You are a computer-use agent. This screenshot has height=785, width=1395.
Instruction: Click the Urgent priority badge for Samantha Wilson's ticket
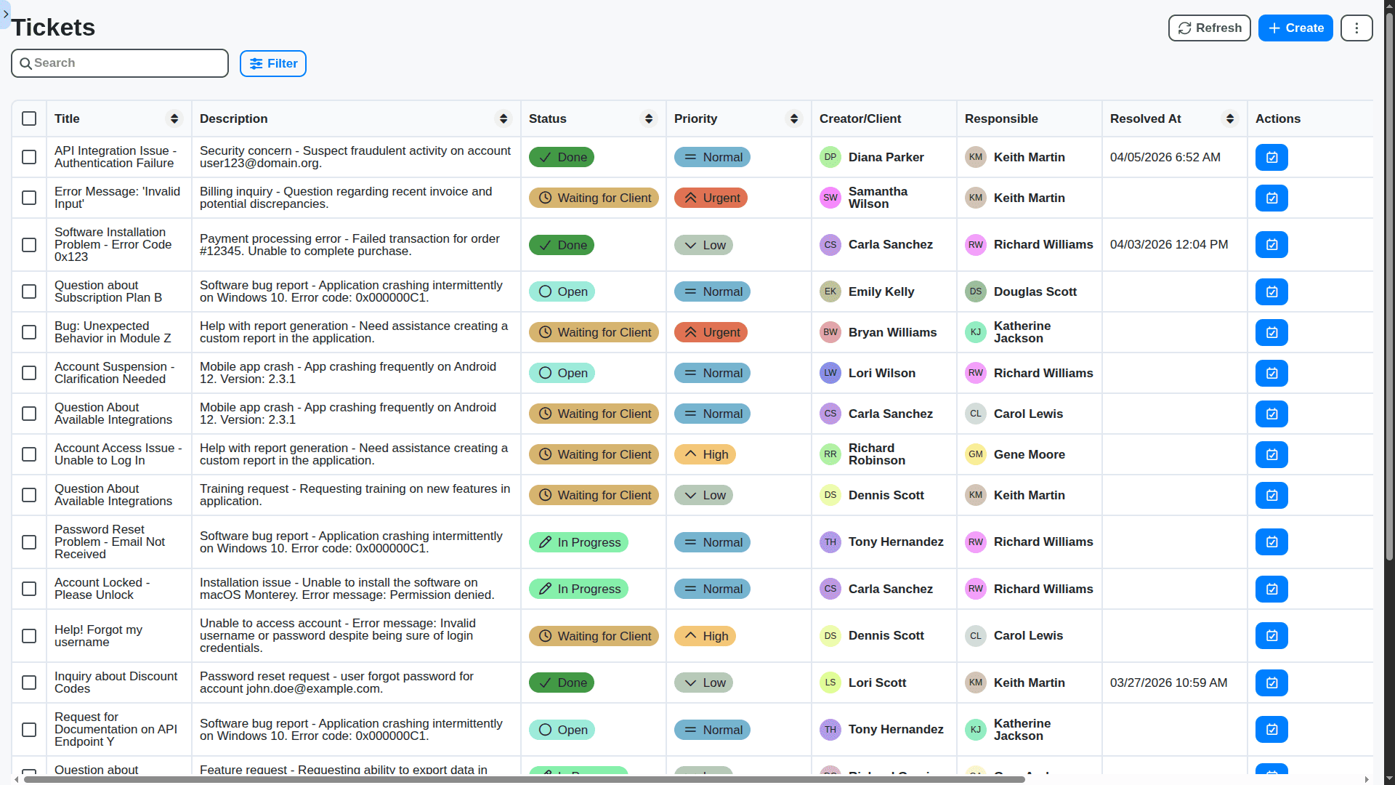[x=711, y=198]
